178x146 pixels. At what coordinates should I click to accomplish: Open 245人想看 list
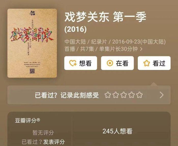point(117,131)
